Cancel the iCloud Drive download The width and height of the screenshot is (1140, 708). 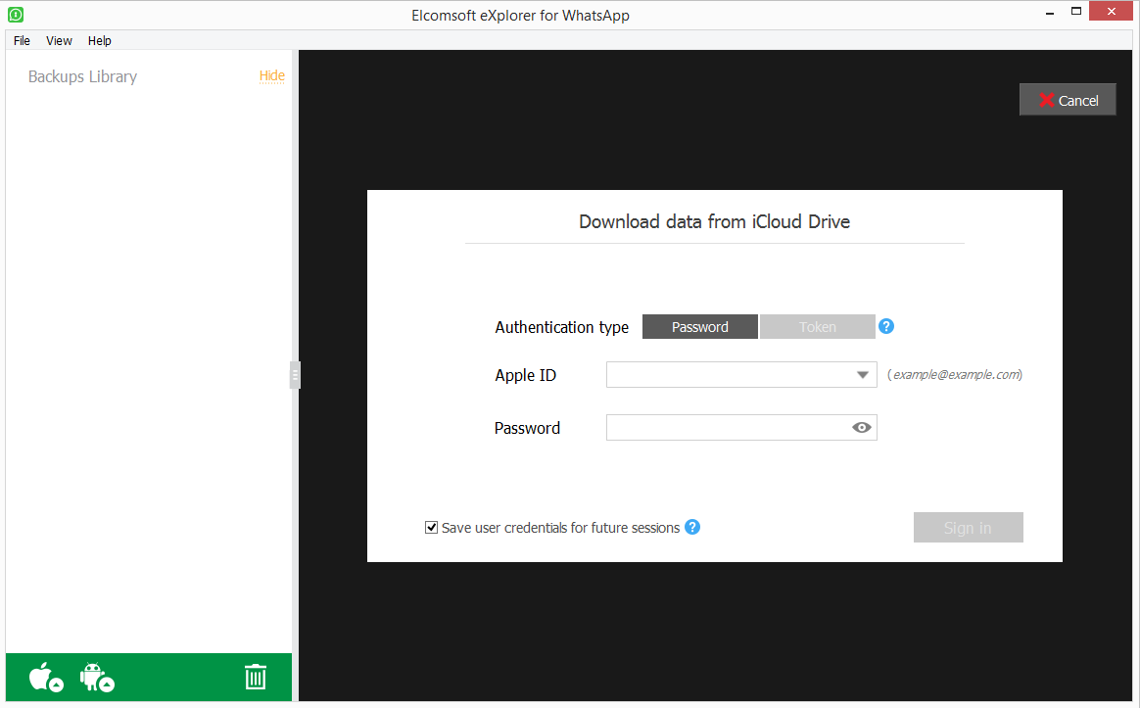click(1068, 99)
